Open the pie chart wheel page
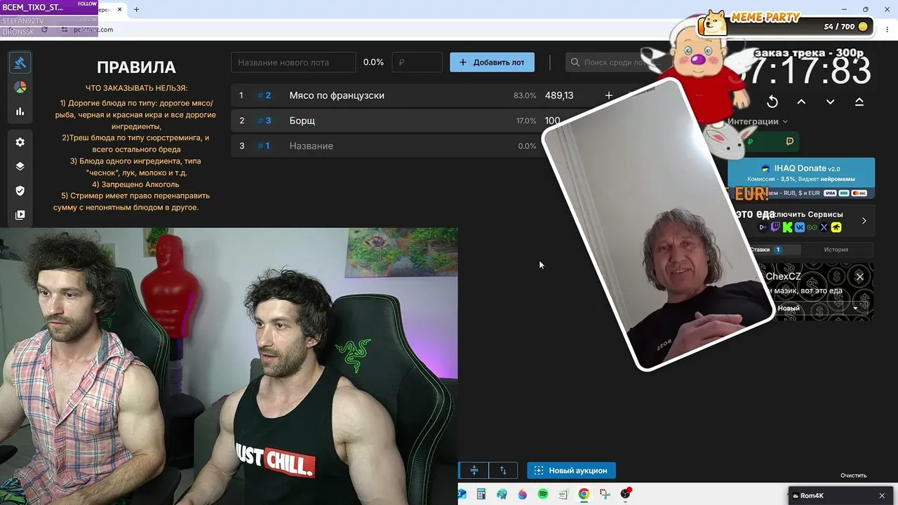This screenshot has width=898, height=505. click(20, 88)
